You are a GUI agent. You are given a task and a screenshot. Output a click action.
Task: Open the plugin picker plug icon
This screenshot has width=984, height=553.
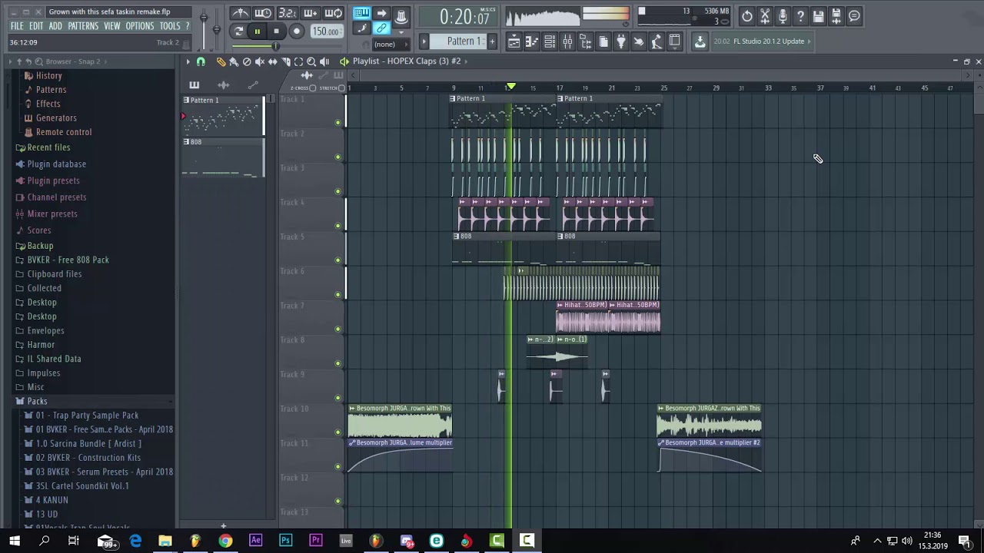click(621, 41)
